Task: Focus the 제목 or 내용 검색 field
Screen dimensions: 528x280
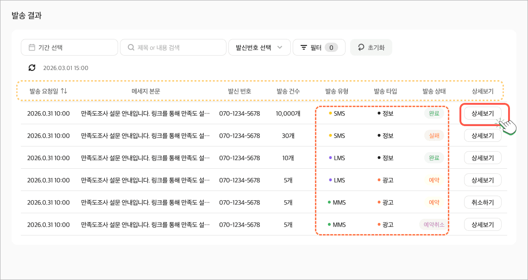Action: coord(173,47)
